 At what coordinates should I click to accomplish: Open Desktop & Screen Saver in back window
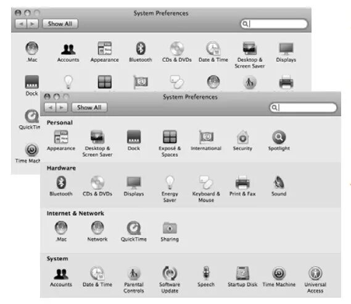click(x=250, y=55)
